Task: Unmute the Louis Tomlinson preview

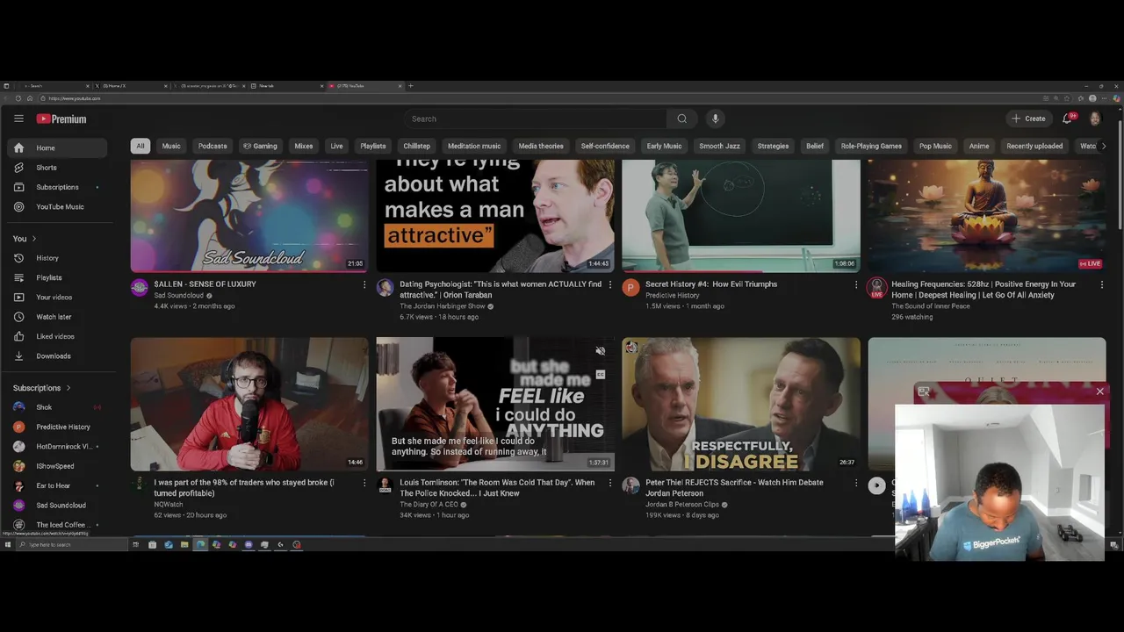Action: point(600,351)
